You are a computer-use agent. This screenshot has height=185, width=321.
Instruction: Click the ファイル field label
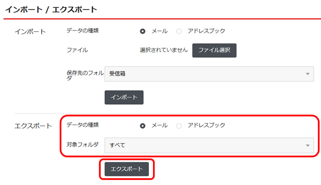[77, 50]
